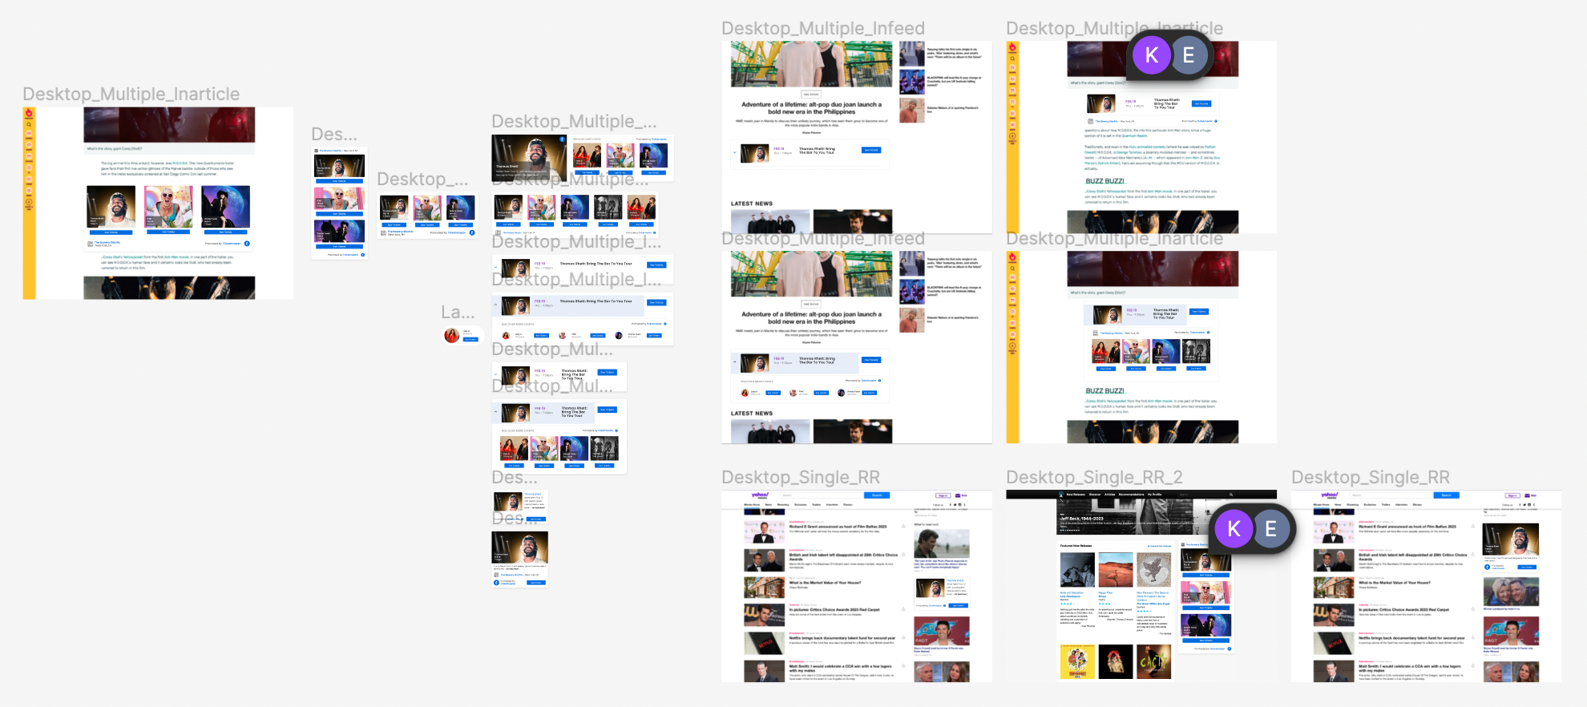The width and height of the screenshot is (1587, 707).
Task: Click See Tickets under the Thomas Rhett card in the leftmost Inarticle frame
Action: (x=111, y=232)
